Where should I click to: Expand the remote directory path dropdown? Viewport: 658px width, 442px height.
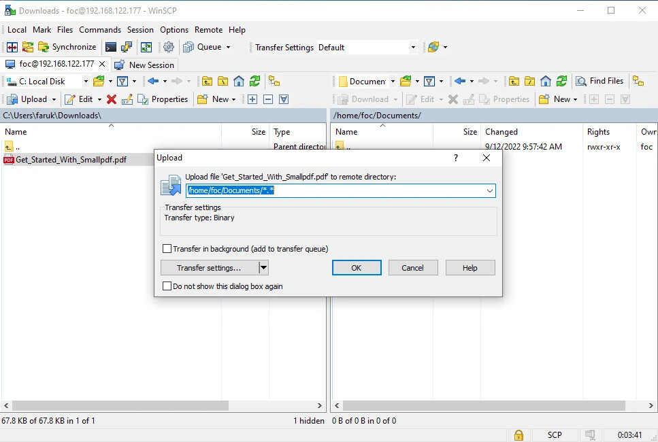click(x=489, y=191)
